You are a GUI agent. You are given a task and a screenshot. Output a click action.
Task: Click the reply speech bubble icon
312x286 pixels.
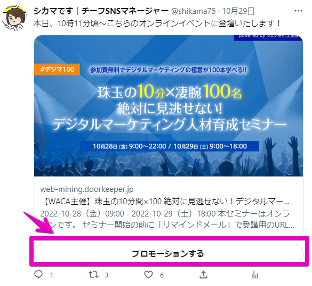38,274
